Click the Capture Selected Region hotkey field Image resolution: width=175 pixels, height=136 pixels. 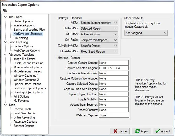(113, 68)
